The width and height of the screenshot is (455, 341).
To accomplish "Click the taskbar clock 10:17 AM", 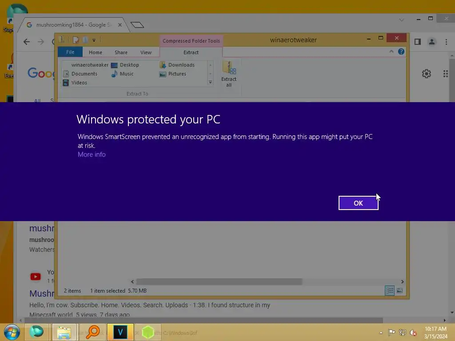I will click(x=435, y=333).
